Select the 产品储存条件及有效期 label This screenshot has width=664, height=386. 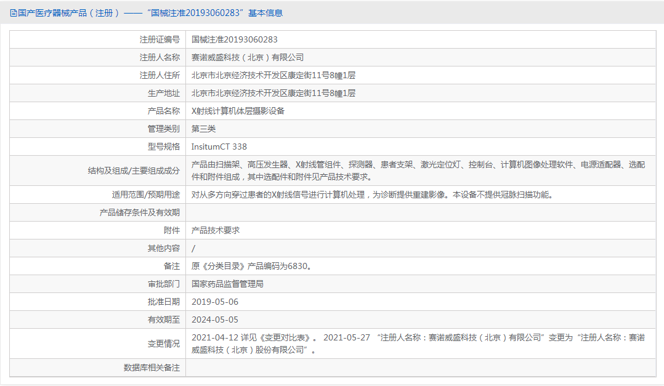[x=140, y=212]
